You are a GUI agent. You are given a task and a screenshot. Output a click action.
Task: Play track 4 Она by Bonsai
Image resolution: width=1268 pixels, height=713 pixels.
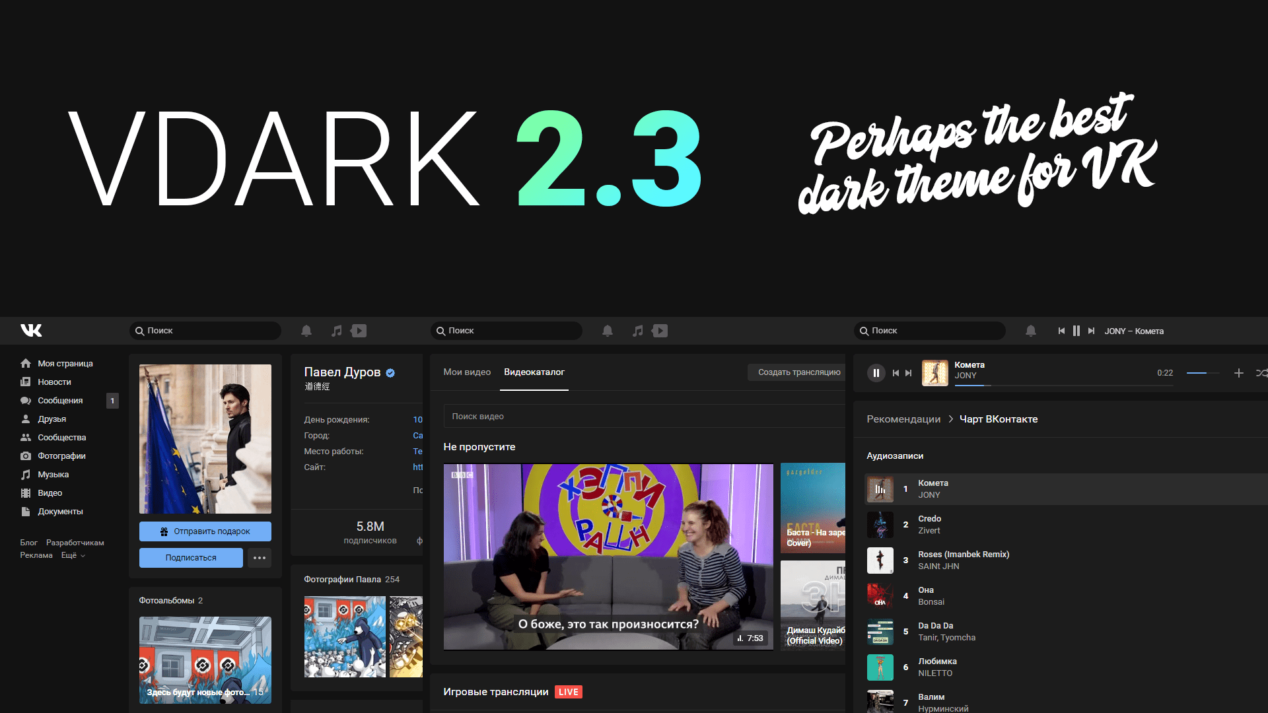(1066, 596)
